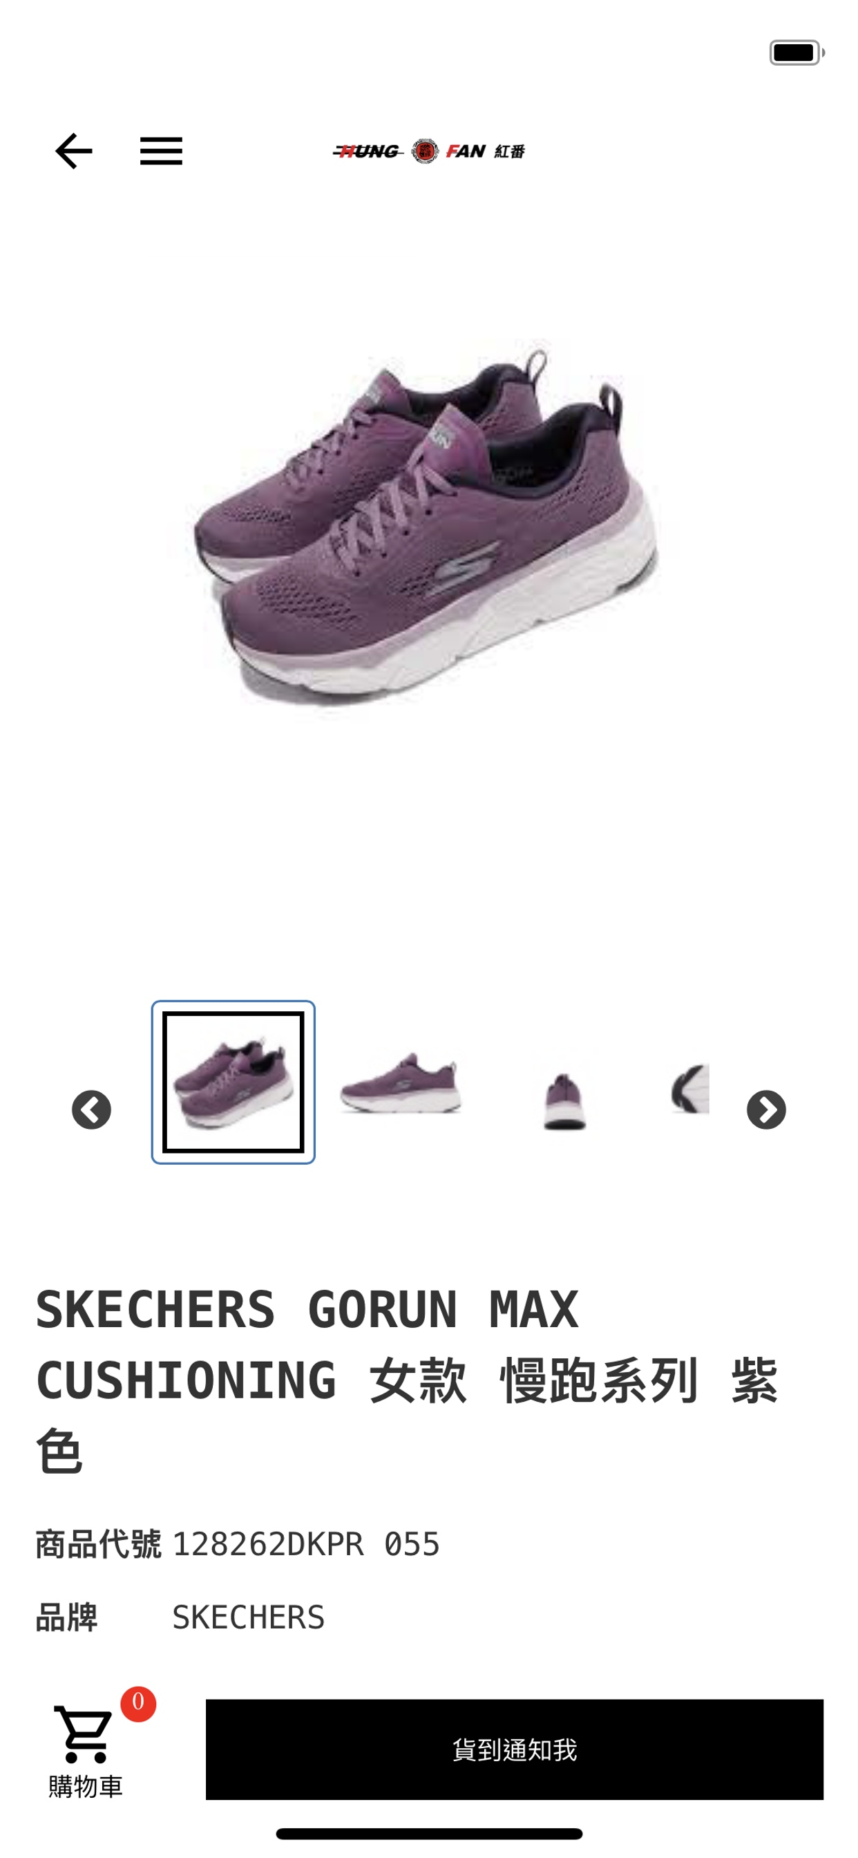Open the shopping cart icon
858x1858 pixels.
pyautogui.click(x=84, y=1734)
